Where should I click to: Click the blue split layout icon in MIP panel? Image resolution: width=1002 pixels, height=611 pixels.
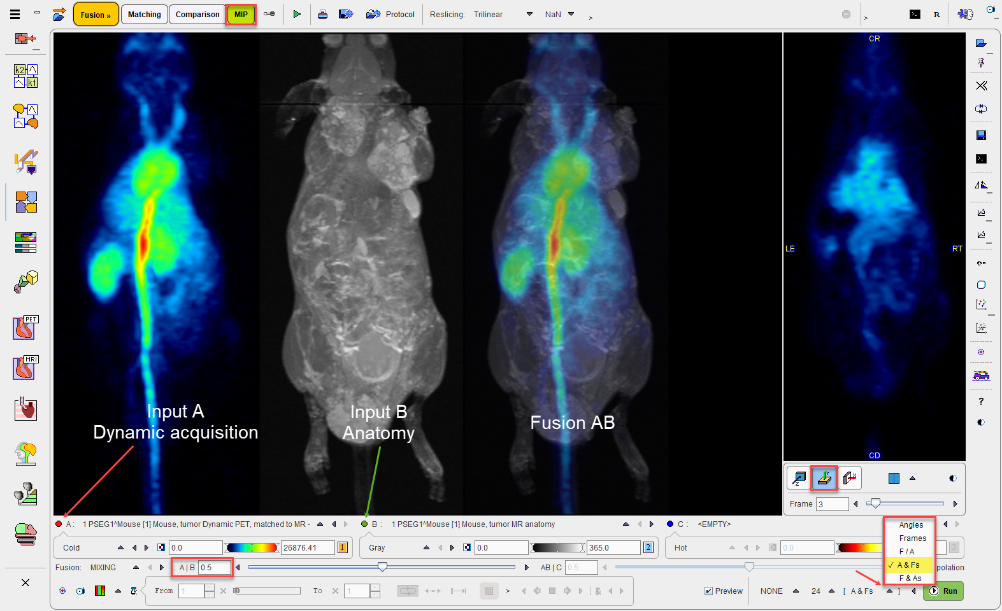pyautogui.click(x=894, y=478)
